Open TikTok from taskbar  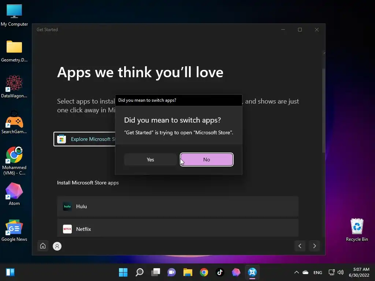click(220, 272)
